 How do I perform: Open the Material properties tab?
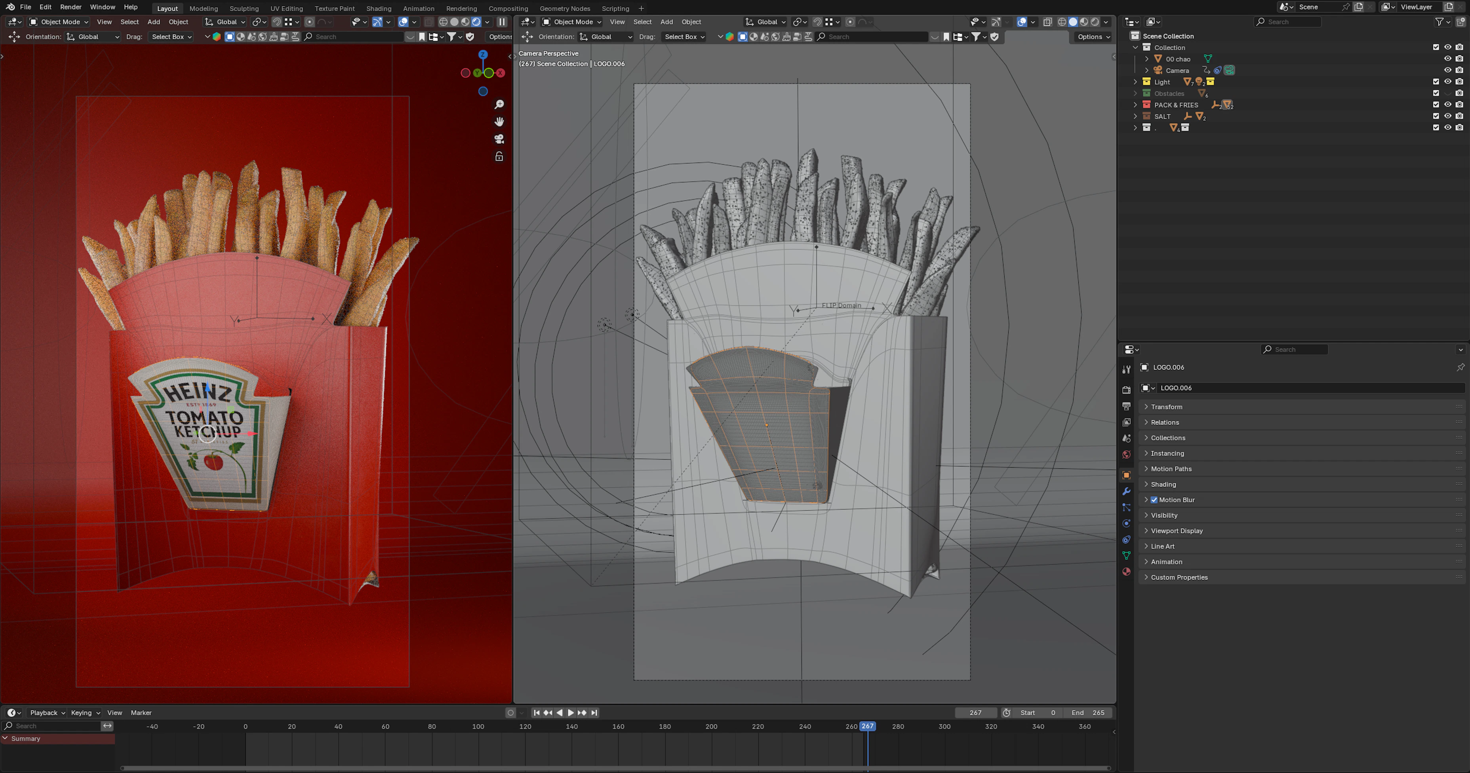click(1126, 572)
